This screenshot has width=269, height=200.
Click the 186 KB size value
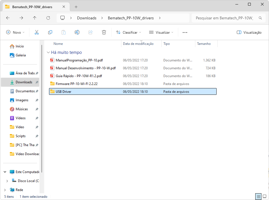tap(210, 76)
